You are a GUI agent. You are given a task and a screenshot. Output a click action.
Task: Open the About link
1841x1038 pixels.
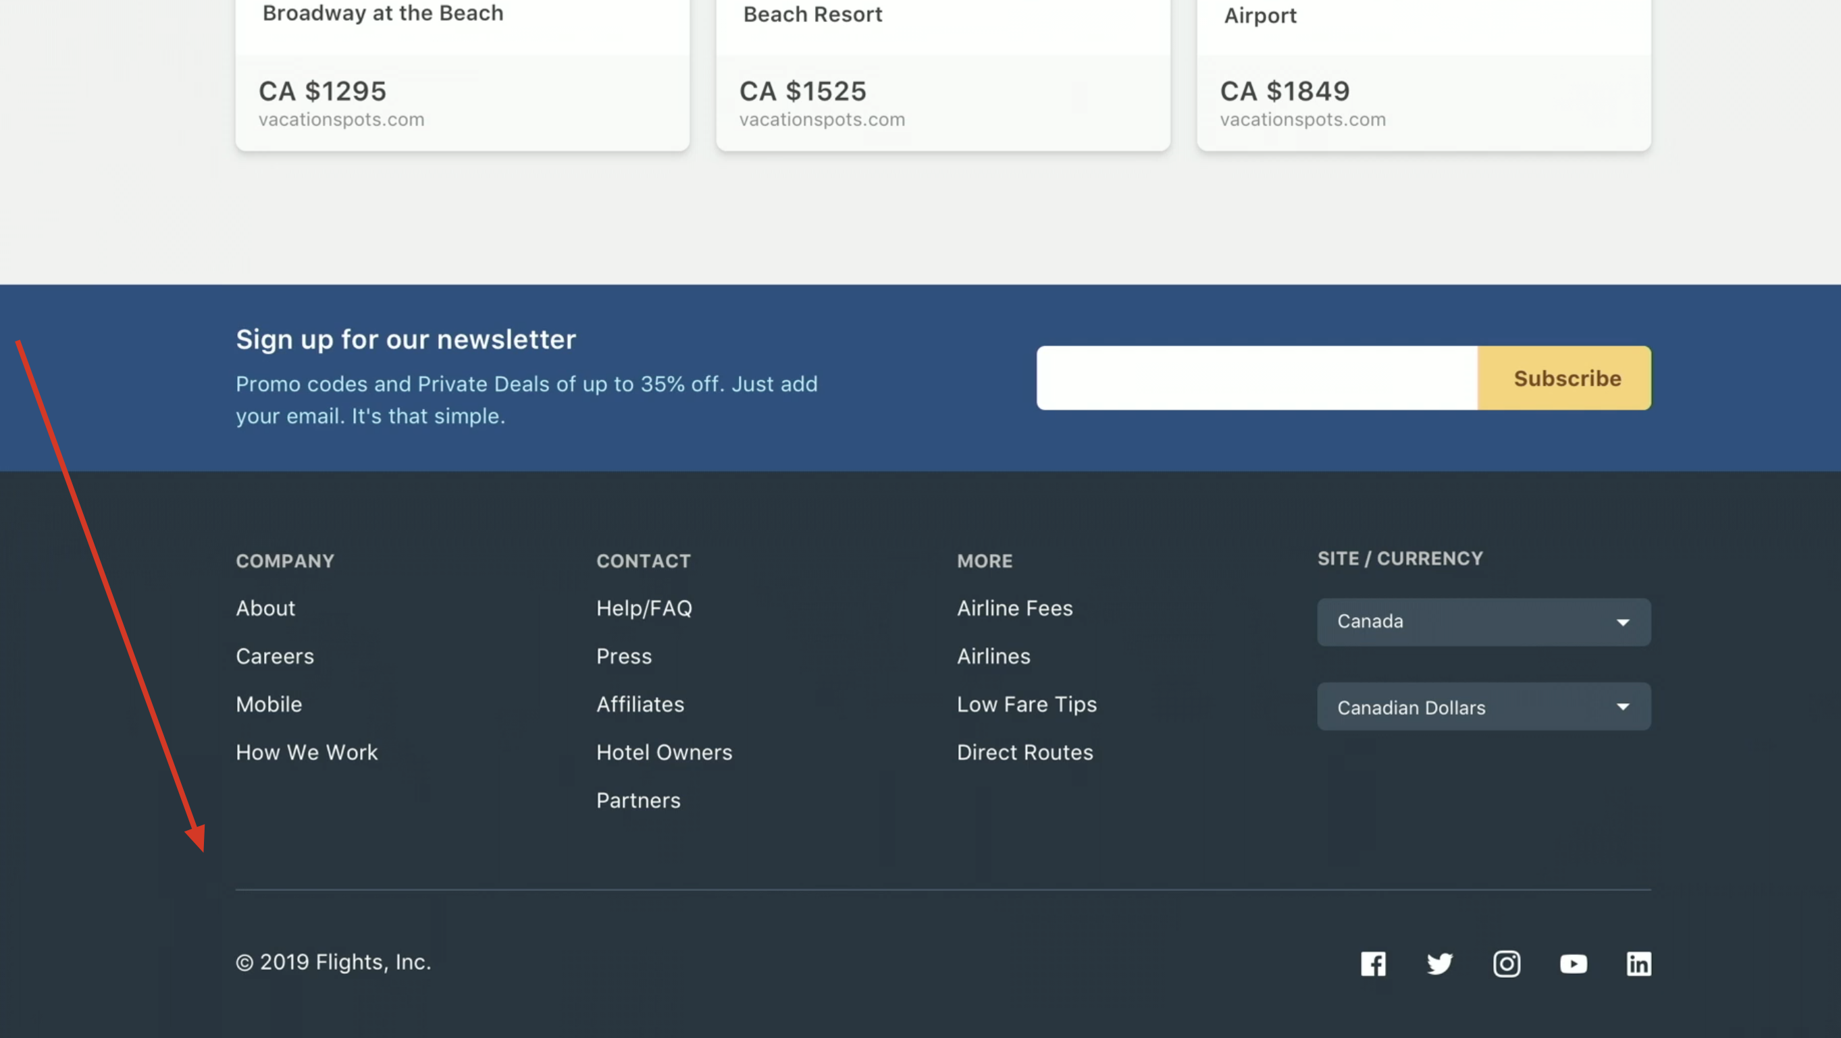265,608
